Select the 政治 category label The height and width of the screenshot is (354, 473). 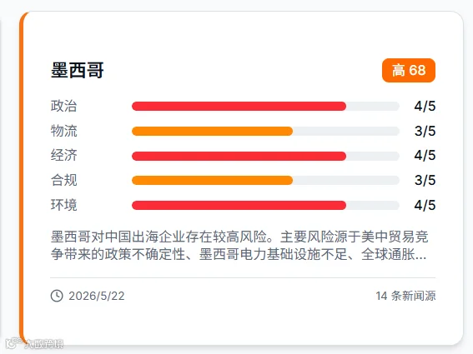[x=63, y=106]
